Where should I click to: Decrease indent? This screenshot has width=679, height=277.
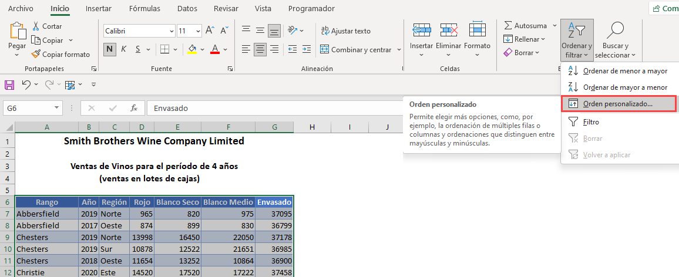tap(293, 49)
